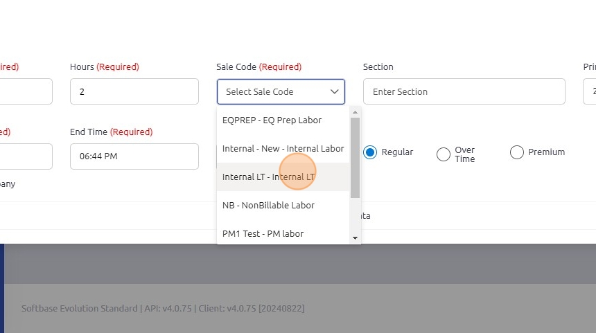Pick PM1 Test - PM labor option
This screenshot has width=596, height=333.
[x=263, y=233]
